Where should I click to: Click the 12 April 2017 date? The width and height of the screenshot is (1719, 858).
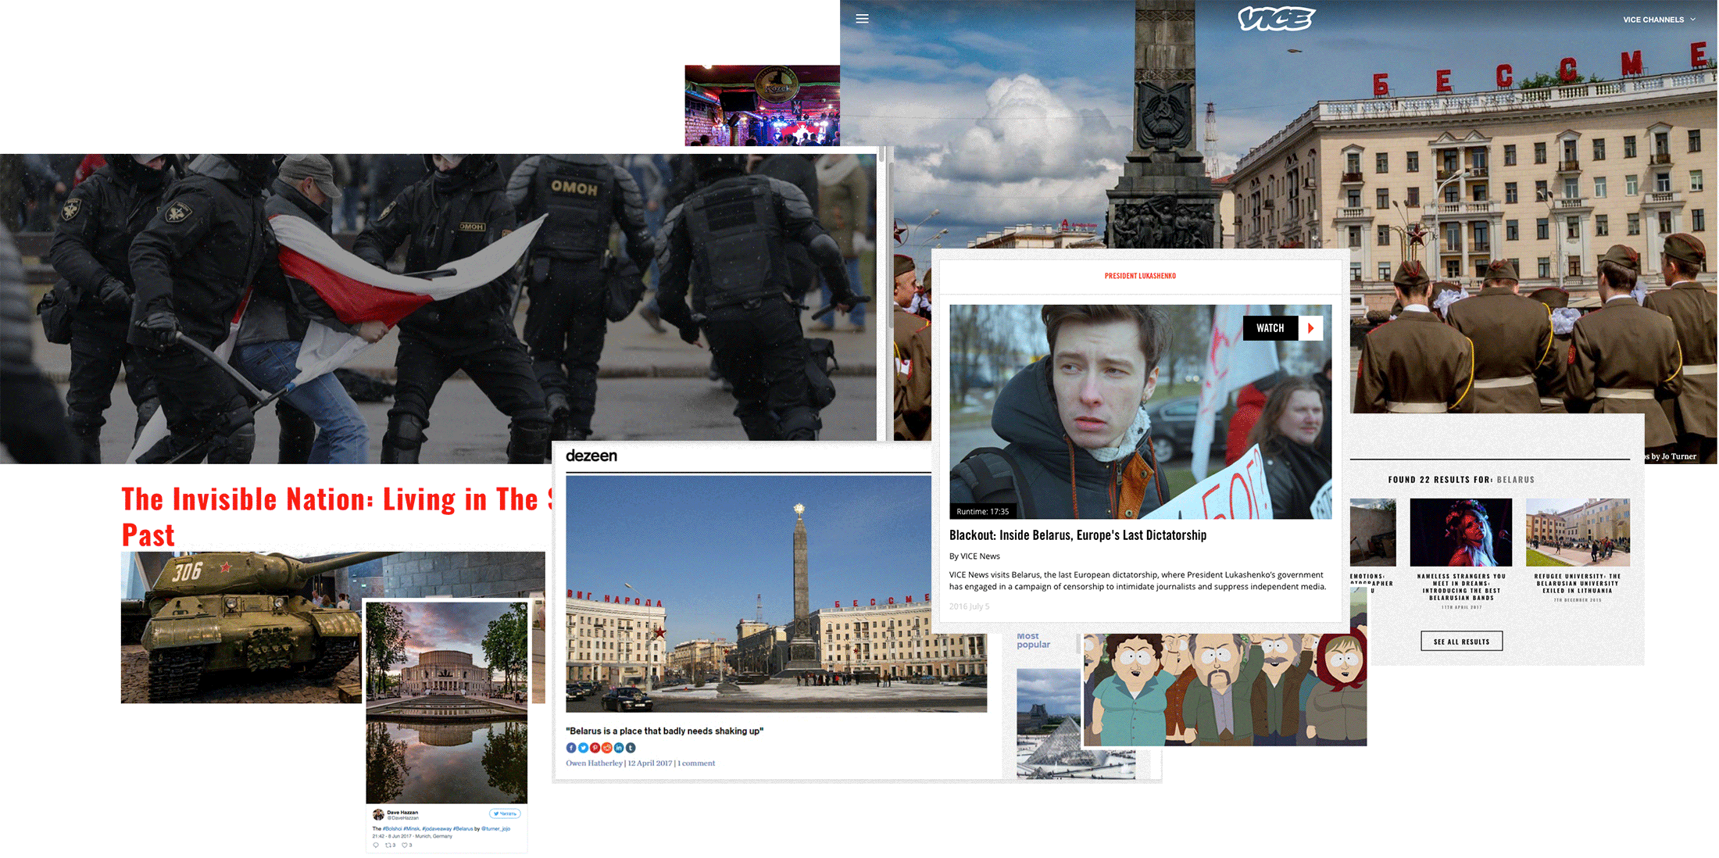click(650, 763)
